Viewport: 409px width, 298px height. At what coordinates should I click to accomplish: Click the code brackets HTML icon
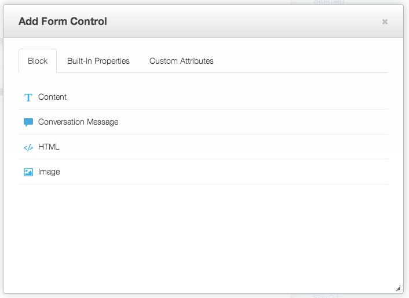point(28,147)
